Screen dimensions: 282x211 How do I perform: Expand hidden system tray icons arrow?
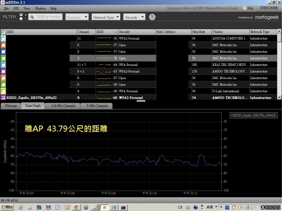[221, 207]
